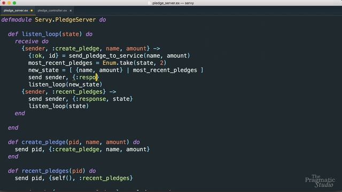Click the file icon in the title bar

(150, 3)
